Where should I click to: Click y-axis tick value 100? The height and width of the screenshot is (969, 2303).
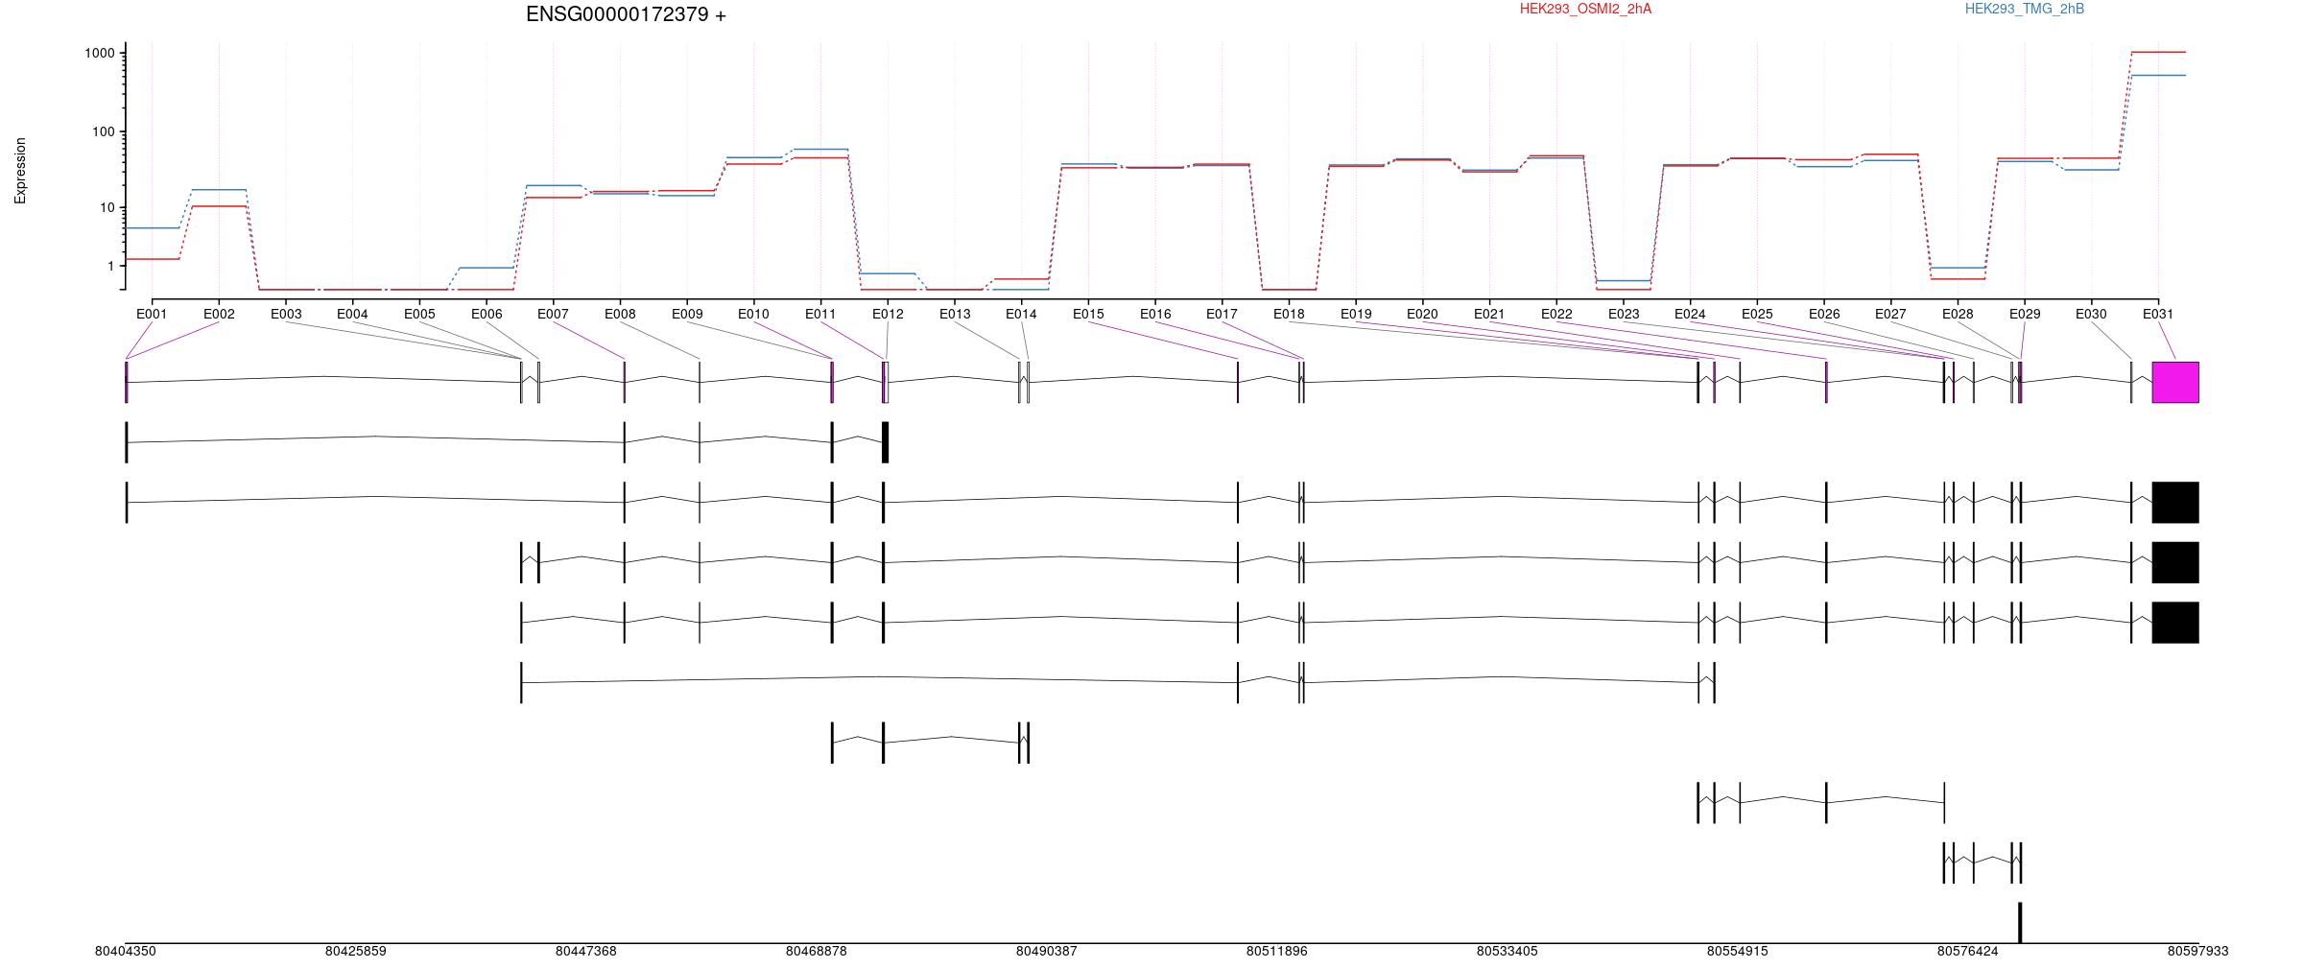click(x=103, y=131)
